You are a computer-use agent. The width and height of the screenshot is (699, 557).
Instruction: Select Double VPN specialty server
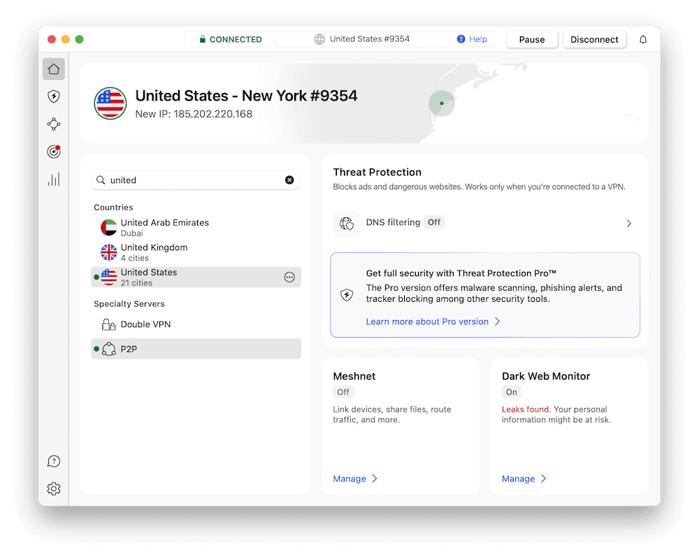pyautogui.click(x=196, y=324)
